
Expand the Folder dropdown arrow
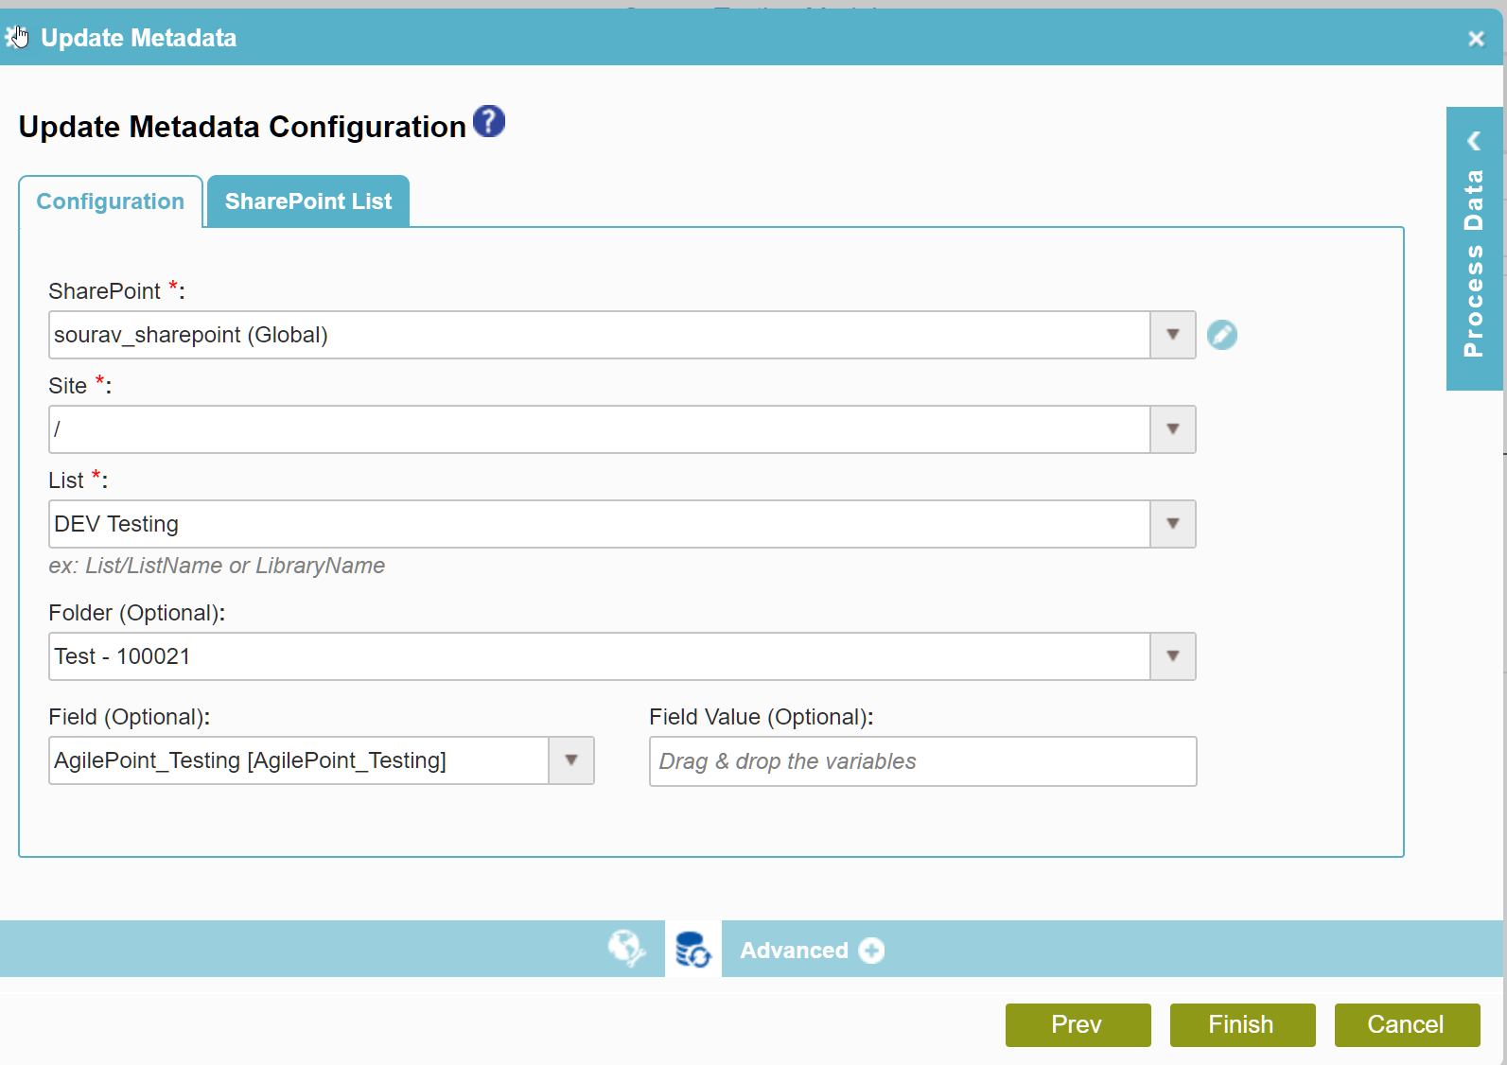(x=1172, y=656)
